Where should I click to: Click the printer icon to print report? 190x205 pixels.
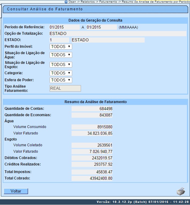click(x=181, y=191)
